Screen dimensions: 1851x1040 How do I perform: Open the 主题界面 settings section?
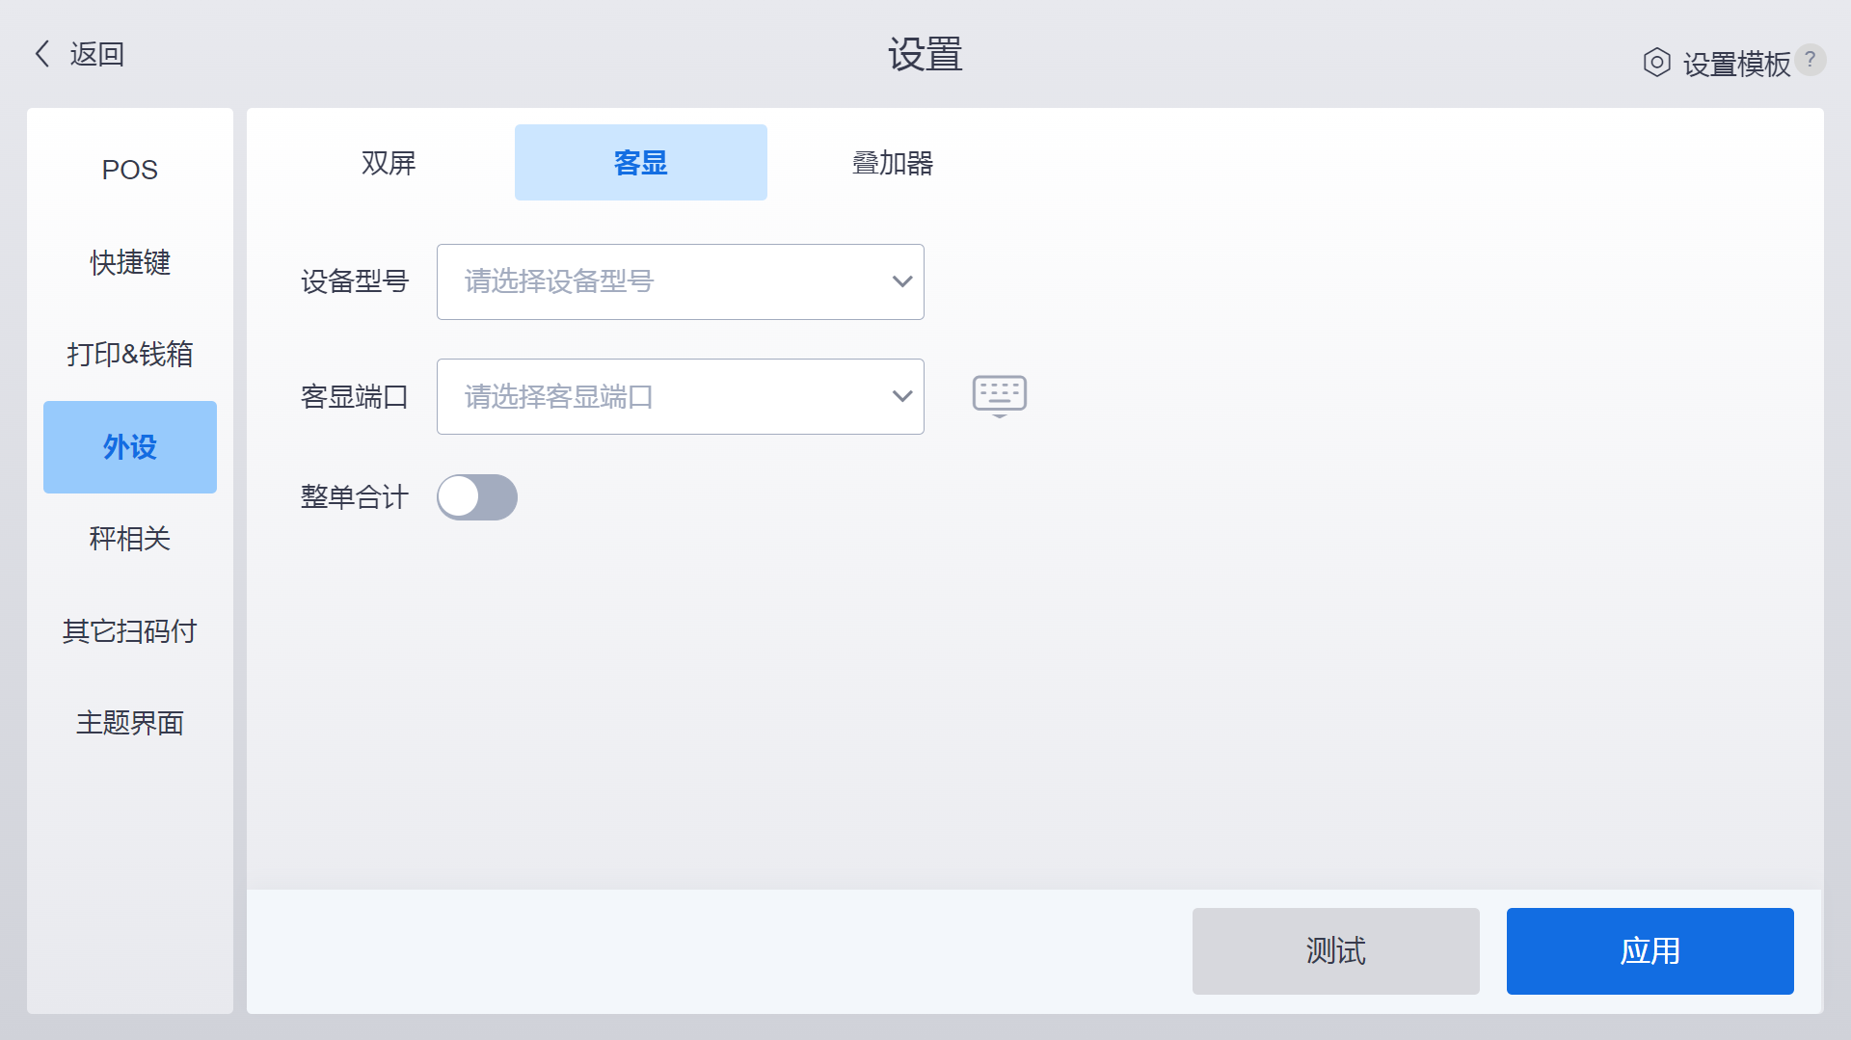[x=130, y=723]
